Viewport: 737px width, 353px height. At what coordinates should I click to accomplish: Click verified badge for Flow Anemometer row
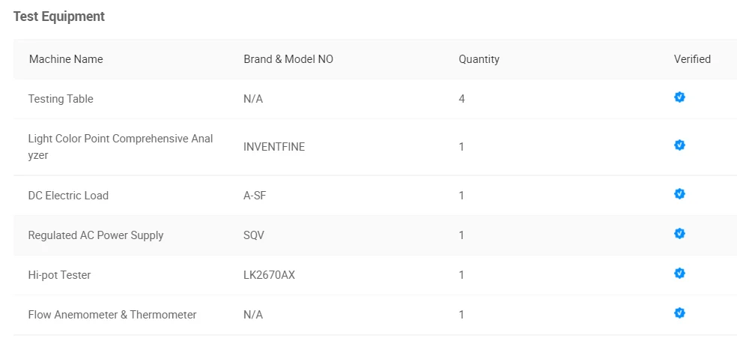pyautogui.click(x=679, y=313)
